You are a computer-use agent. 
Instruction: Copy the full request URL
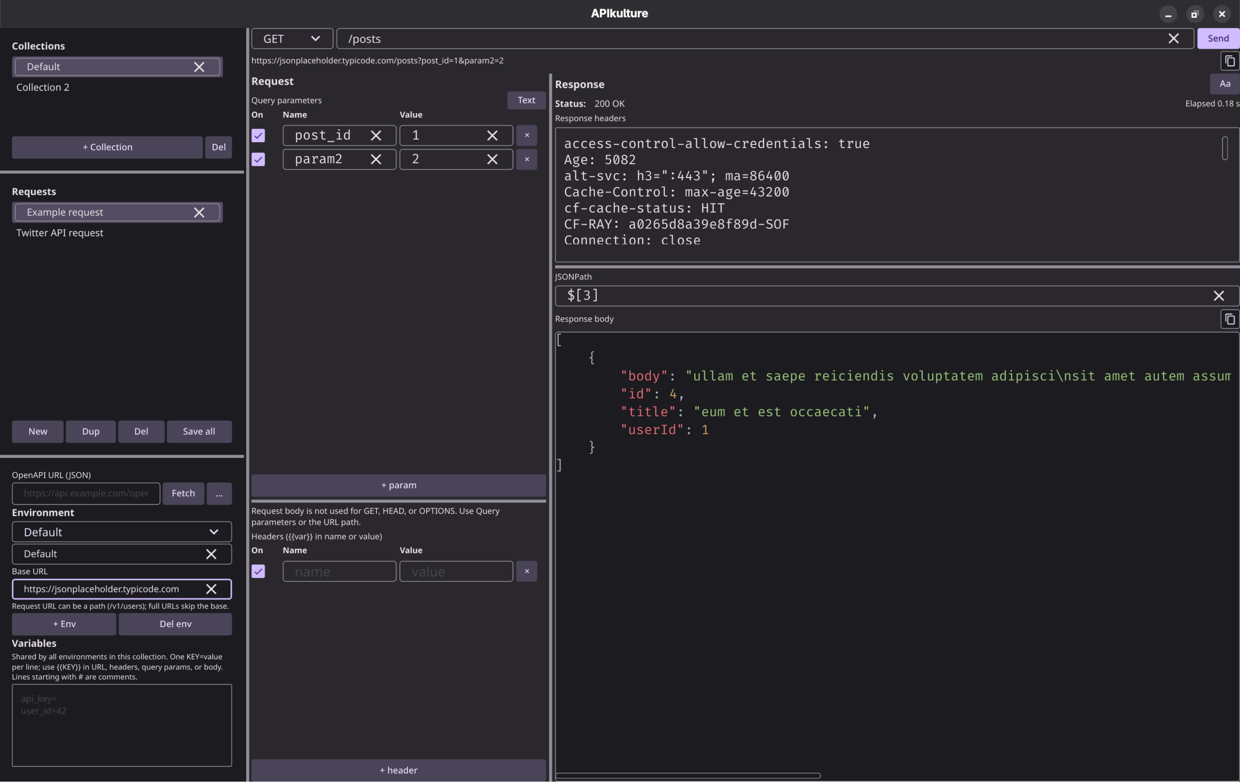click(1230, 61)
